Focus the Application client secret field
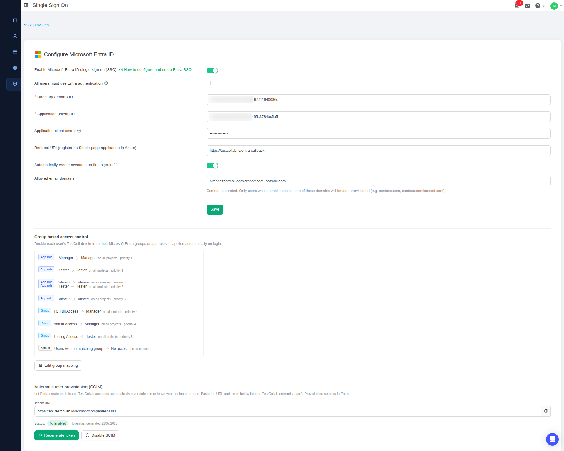The width and height of the screenshot is (564, 451). click(378, 133)
